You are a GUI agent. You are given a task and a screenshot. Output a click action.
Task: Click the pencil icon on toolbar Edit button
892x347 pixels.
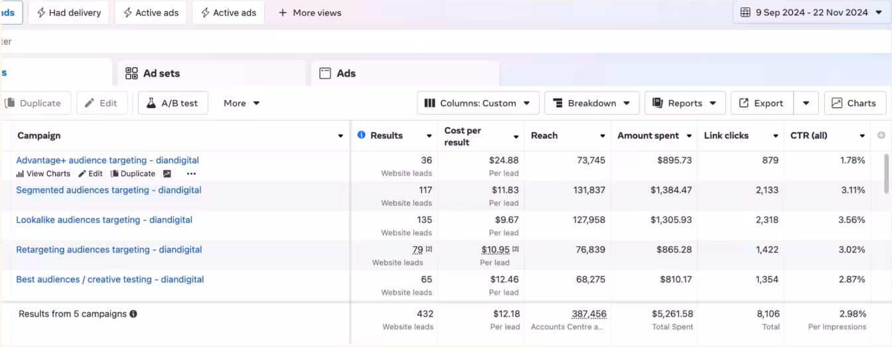(90, 103)
